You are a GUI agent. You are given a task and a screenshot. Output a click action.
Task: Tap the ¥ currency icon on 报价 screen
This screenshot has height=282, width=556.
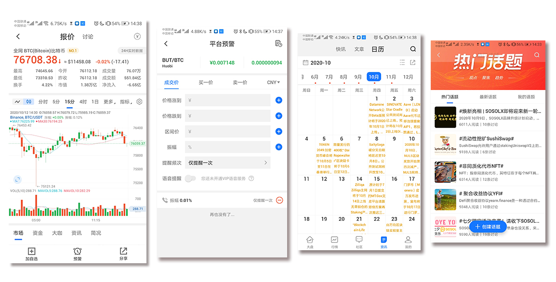pos(137,37)
